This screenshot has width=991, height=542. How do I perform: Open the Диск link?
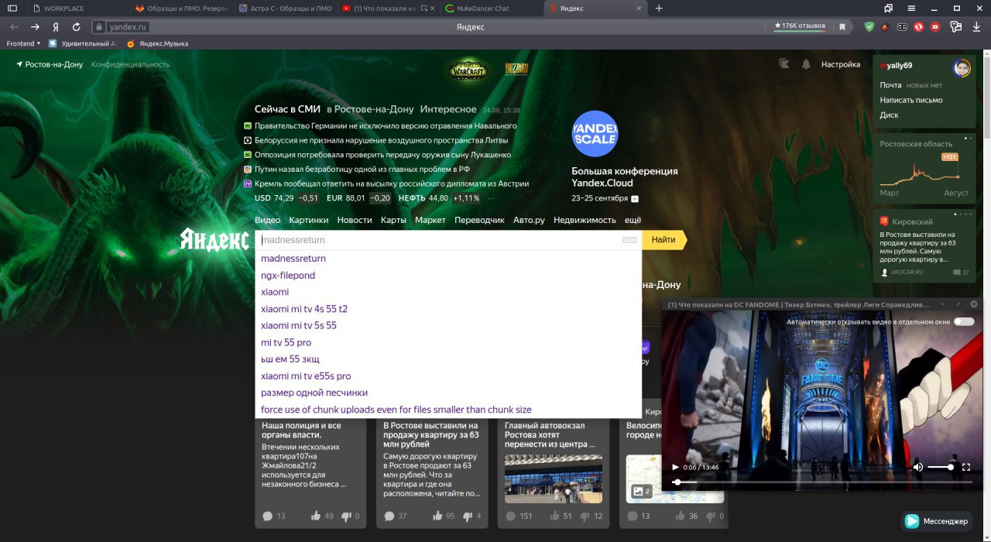[889, 115]
